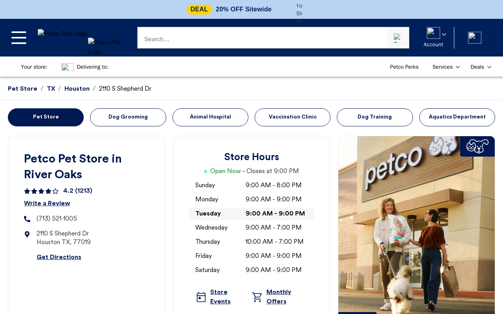Click the Saturday hours row

[x=251, y=270]
